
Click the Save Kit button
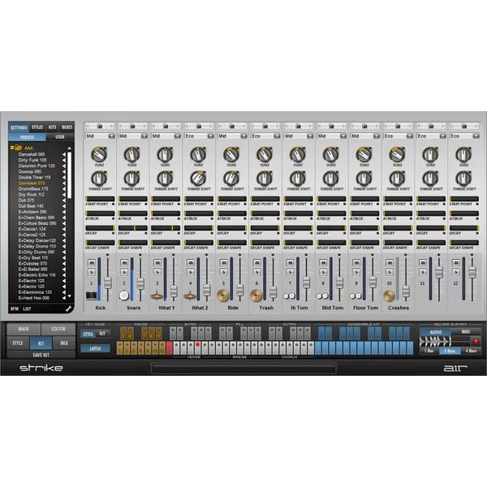(x=39, y=355)
